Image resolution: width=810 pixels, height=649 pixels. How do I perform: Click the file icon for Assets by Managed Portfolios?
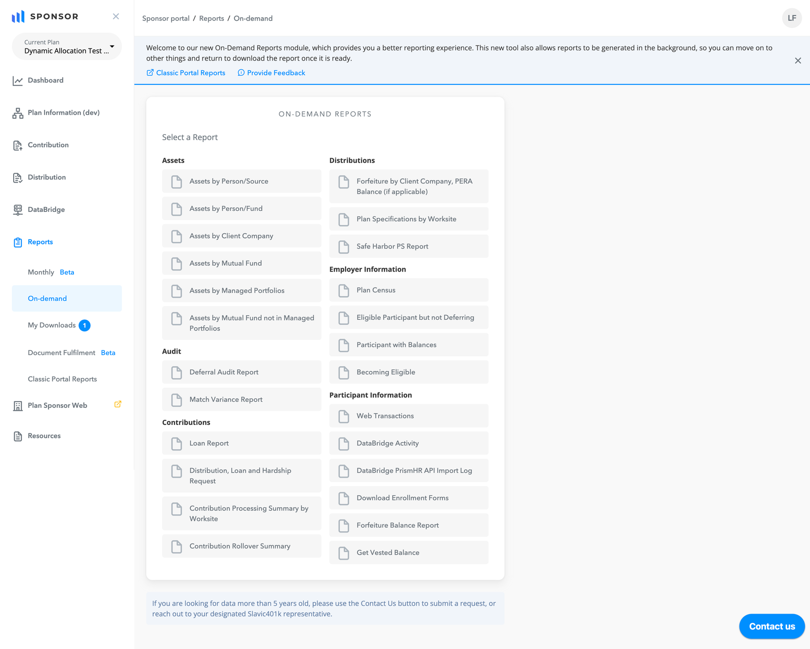pos(177,291)
